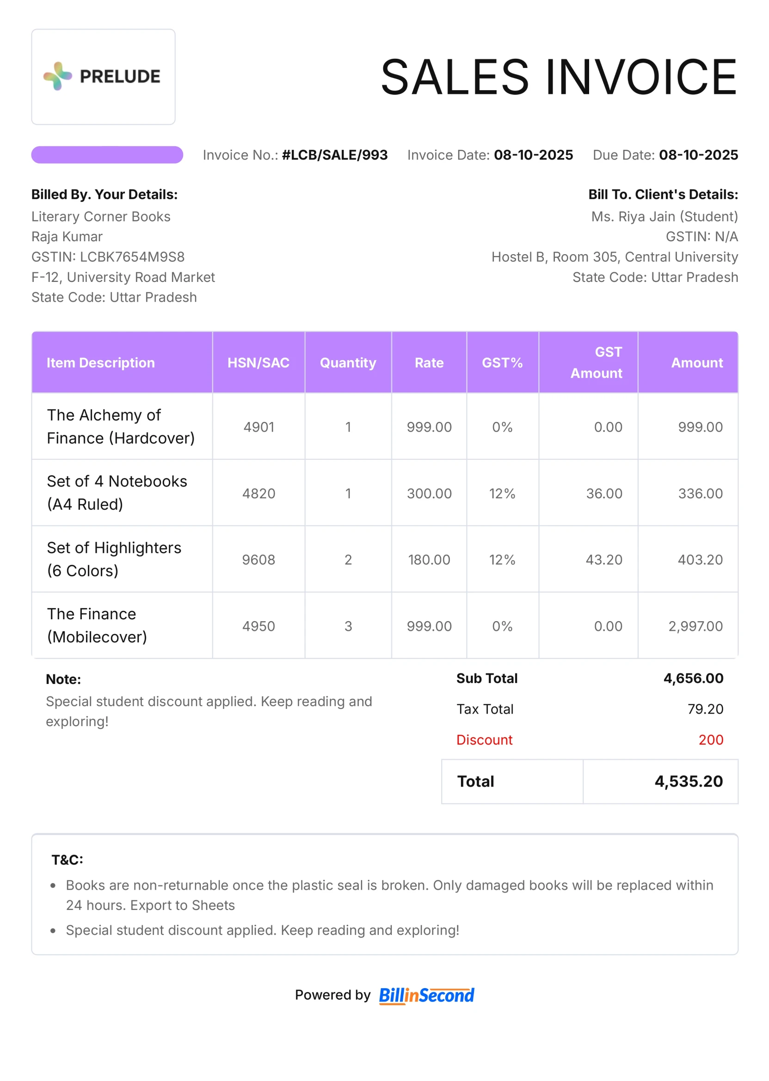Click the purple bar beside Invoice No.
Screen dimensions: 769x1081
[x=107, y=155]
